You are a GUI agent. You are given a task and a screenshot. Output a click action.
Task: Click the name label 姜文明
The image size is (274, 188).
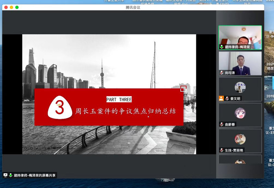pyautogui.click(x=235, y=98)
